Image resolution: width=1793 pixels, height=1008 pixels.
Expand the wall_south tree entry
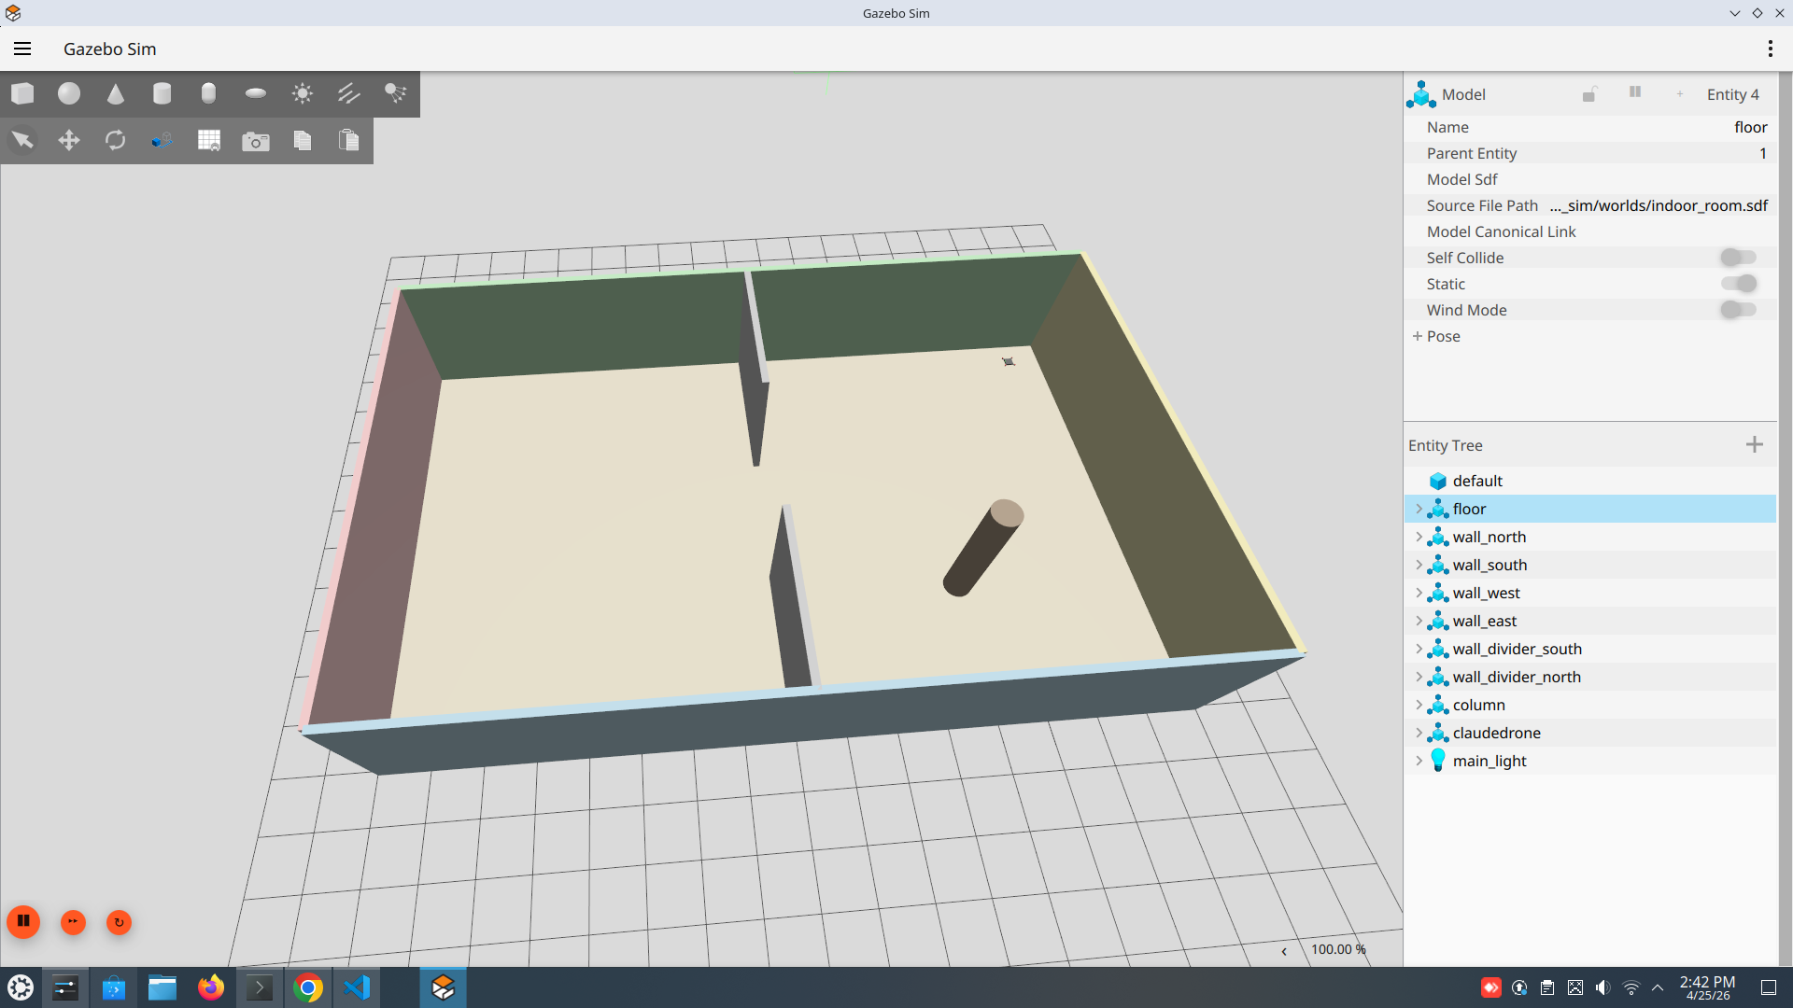click(1419, 565)
